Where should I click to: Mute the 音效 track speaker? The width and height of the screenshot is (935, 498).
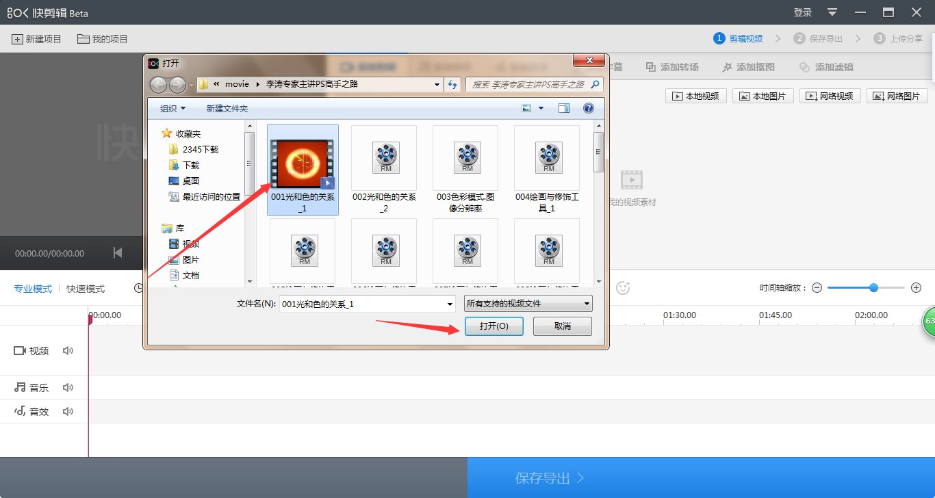(68, 411)
